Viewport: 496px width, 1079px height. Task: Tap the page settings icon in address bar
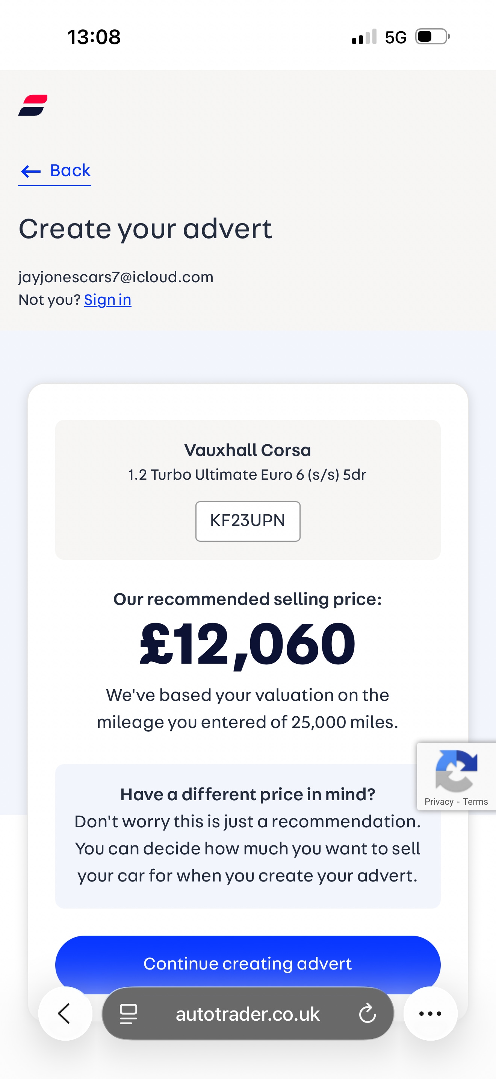coord(129,1014)
